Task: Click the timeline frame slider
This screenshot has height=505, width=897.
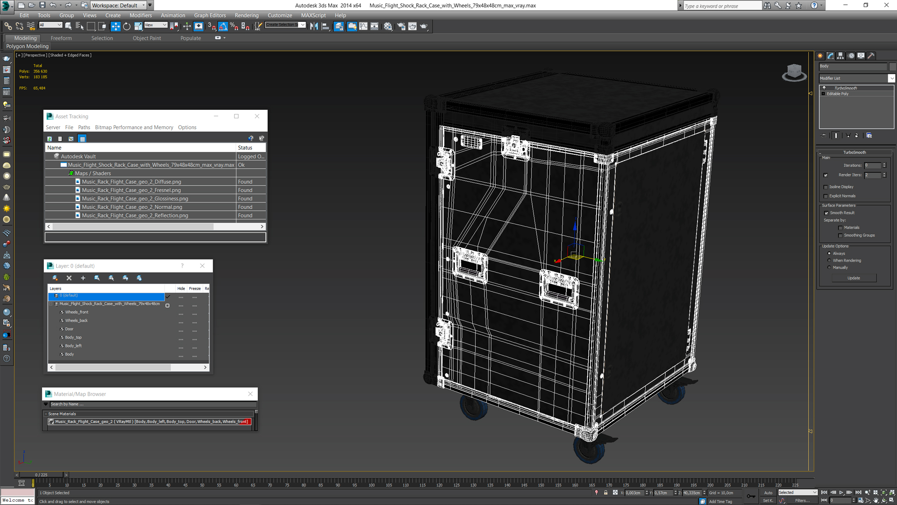Action: point(41,475)
